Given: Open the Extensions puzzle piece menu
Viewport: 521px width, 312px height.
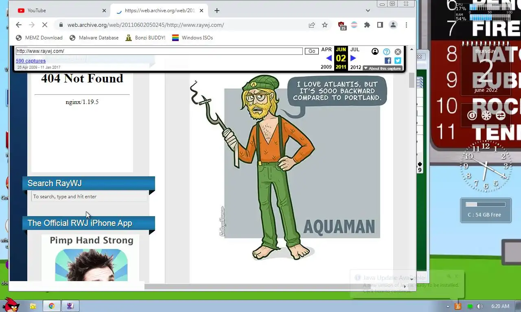Looking at the screenshot, I should tap(367, 25).
